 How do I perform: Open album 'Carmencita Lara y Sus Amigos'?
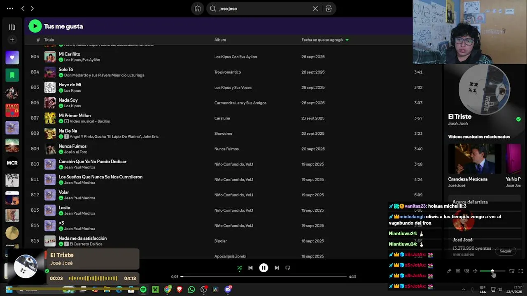click(240, 103)
